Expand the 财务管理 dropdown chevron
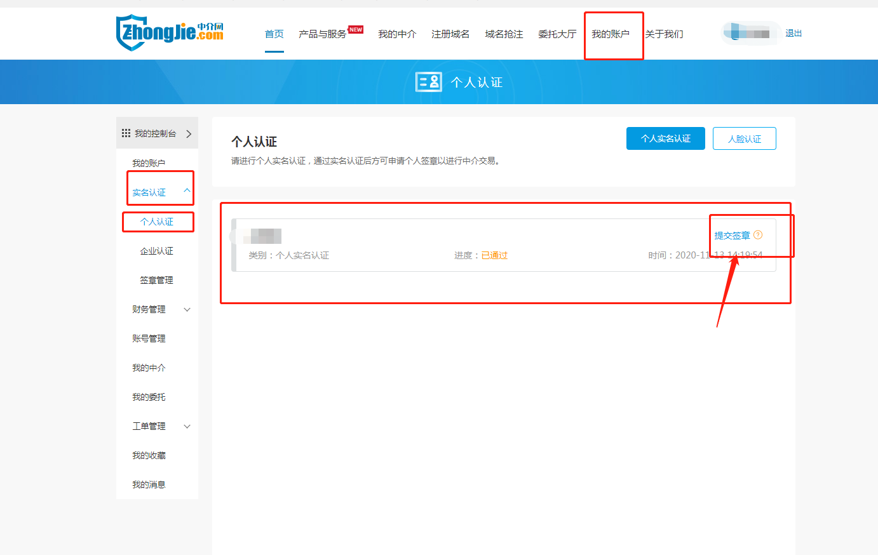 pos(187,310)
